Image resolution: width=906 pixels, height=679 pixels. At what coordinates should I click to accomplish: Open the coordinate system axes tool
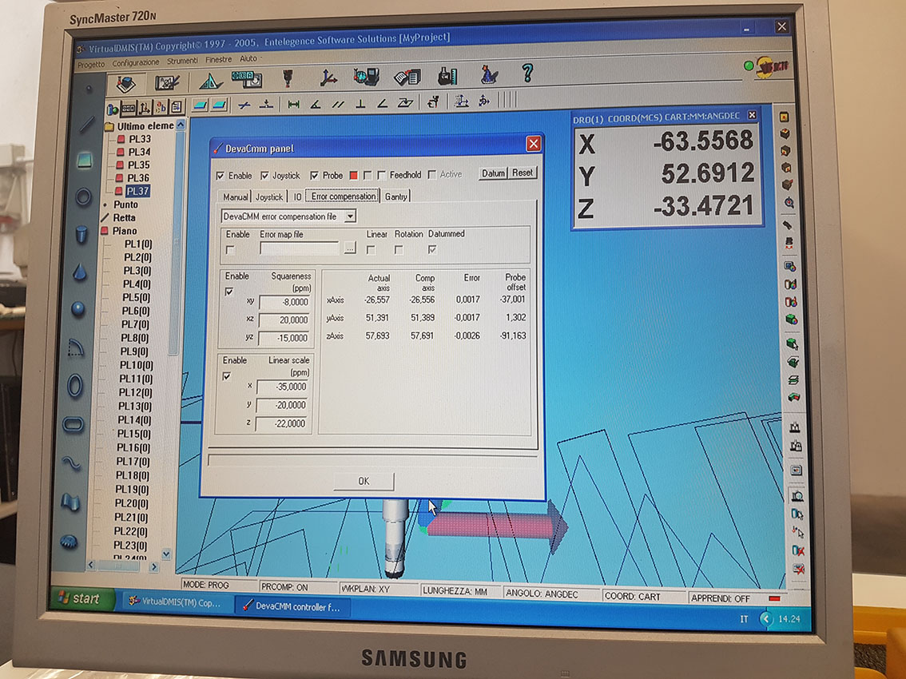(x=329, y=77)
